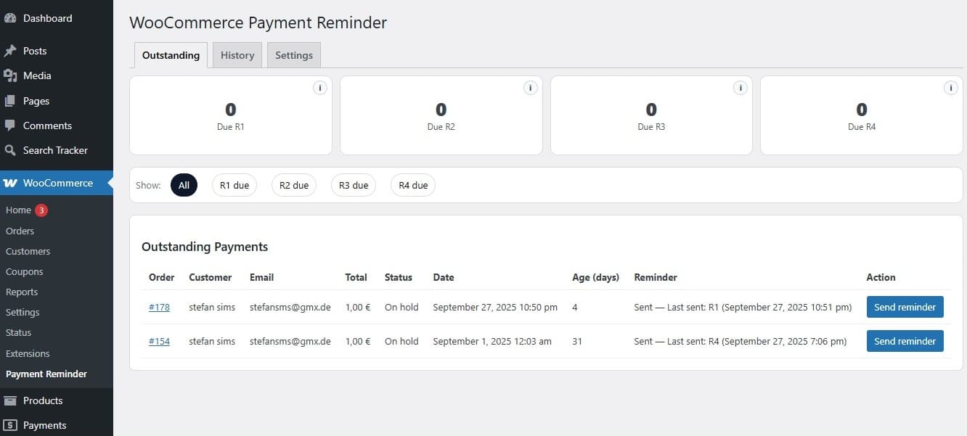
Task: Click the Search Tracker magnifier icon
Action: (x=11, y=150)
